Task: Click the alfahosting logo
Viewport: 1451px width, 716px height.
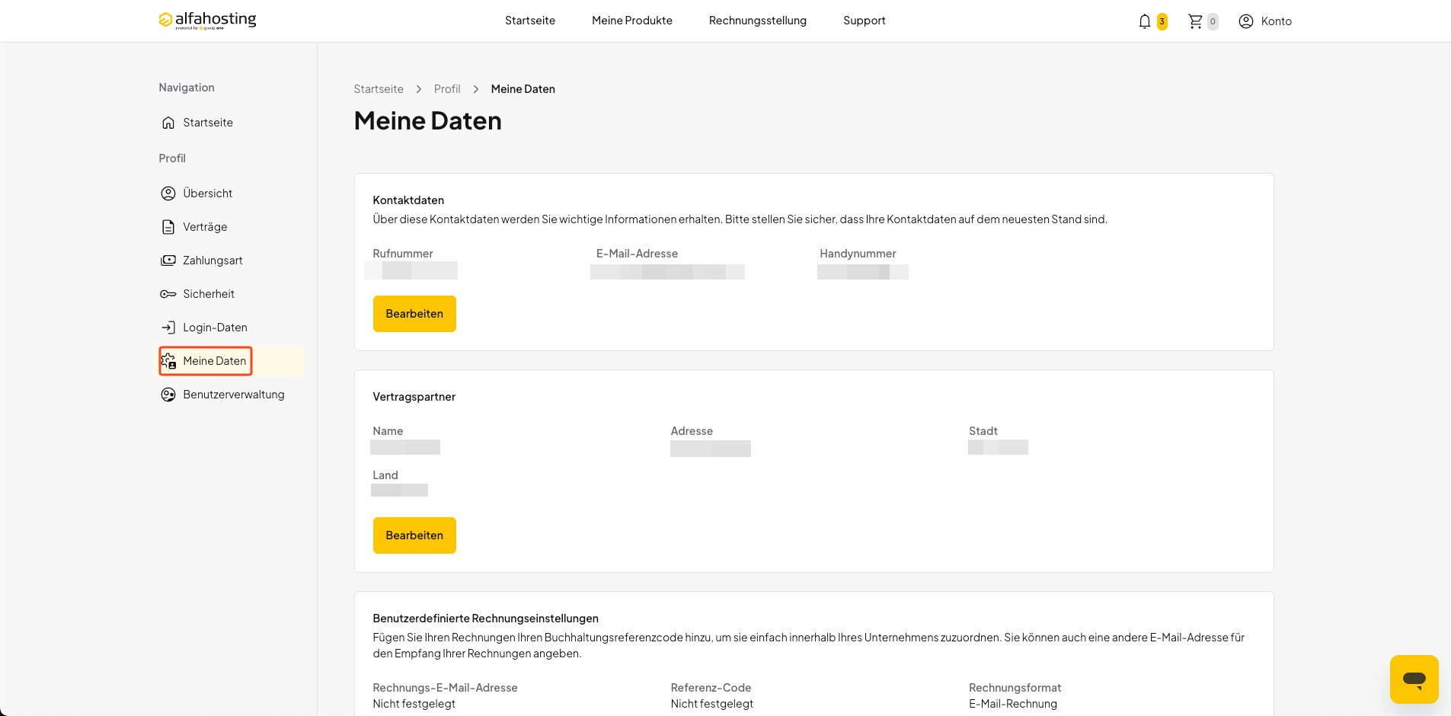Action: 207,21
